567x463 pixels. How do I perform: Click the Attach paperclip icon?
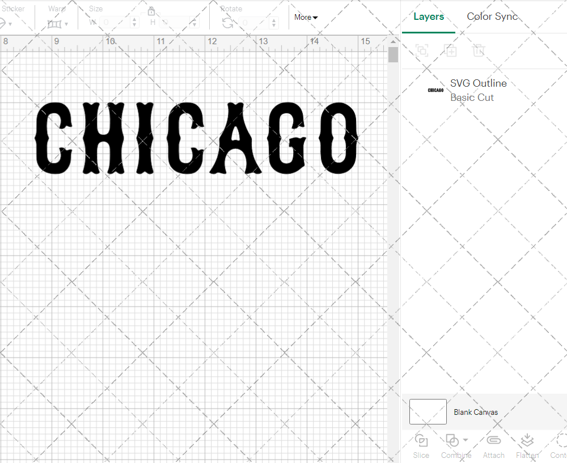click(494, 440)
